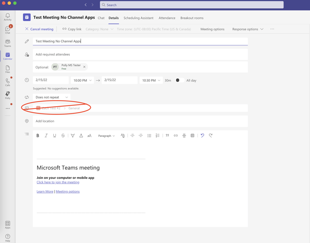Screen dimensions: 310x243
Task: Insert a table in the editor
Action: 192,136
